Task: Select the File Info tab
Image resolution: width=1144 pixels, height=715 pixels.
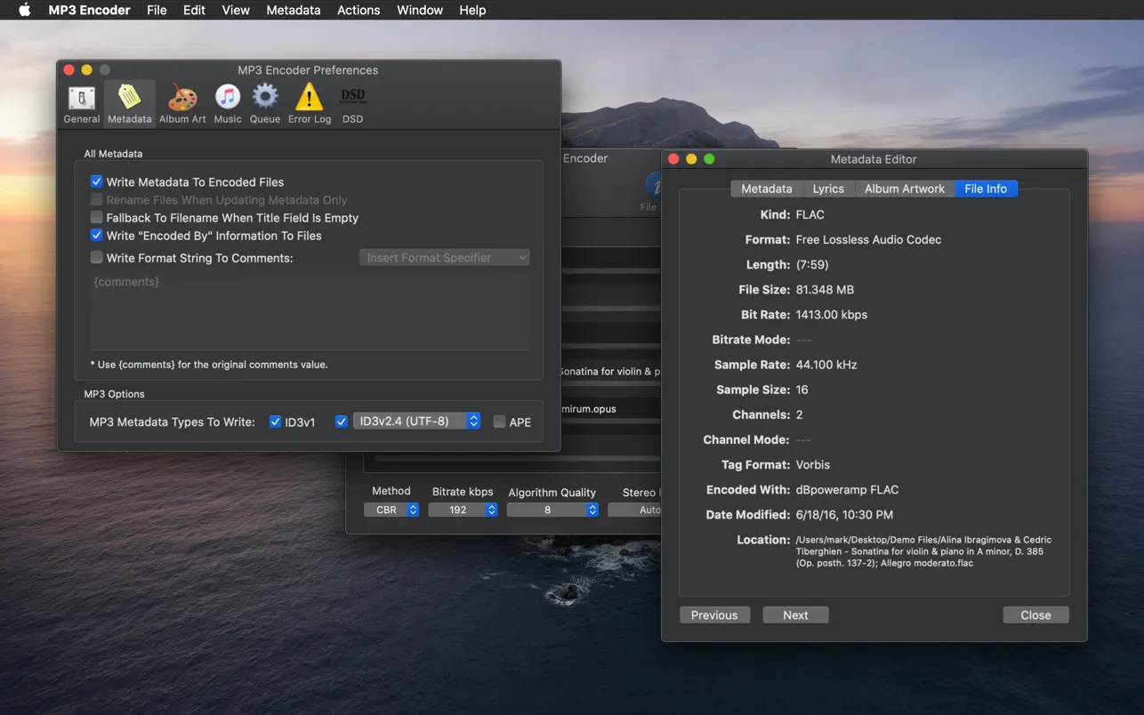Action: 986,189
